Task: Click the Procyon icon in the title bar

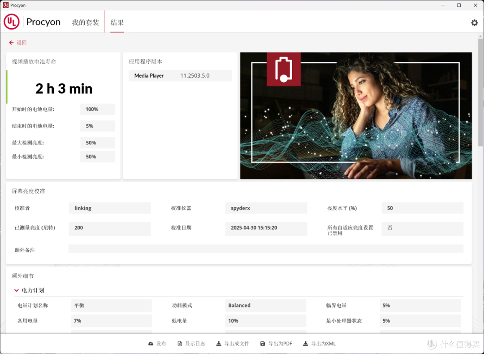Action: pos(5,5)
